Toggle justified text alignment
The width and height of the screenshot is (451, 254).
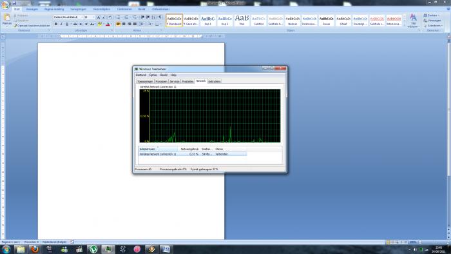pyautogui.click(x=135, y=24)
